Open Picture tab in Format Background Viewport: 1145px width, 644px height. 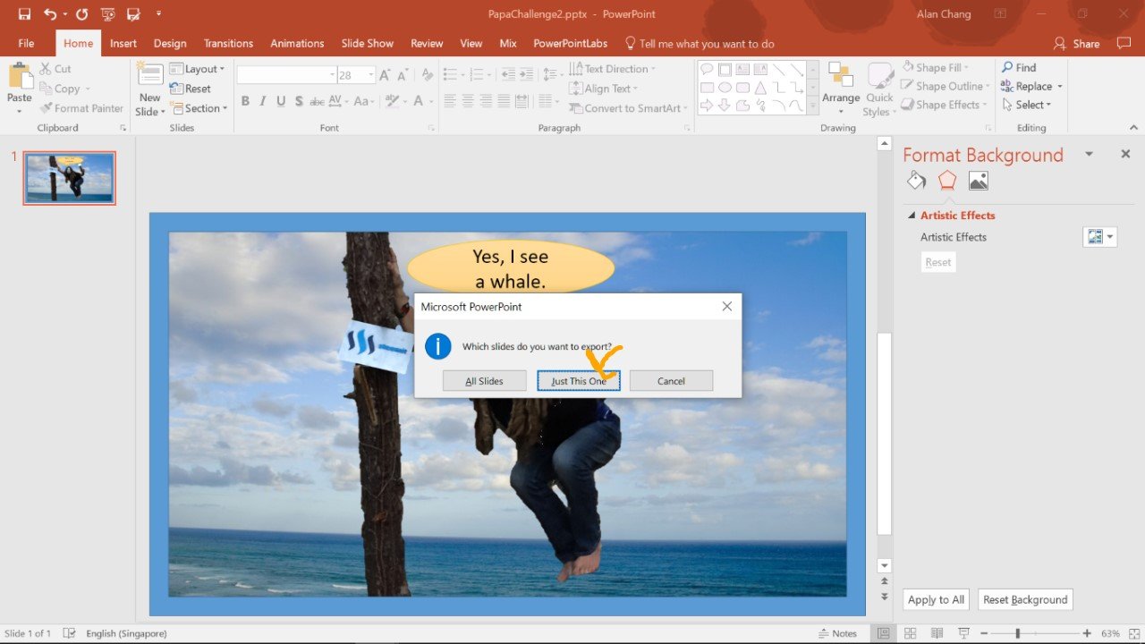click(x=979, y=181)
